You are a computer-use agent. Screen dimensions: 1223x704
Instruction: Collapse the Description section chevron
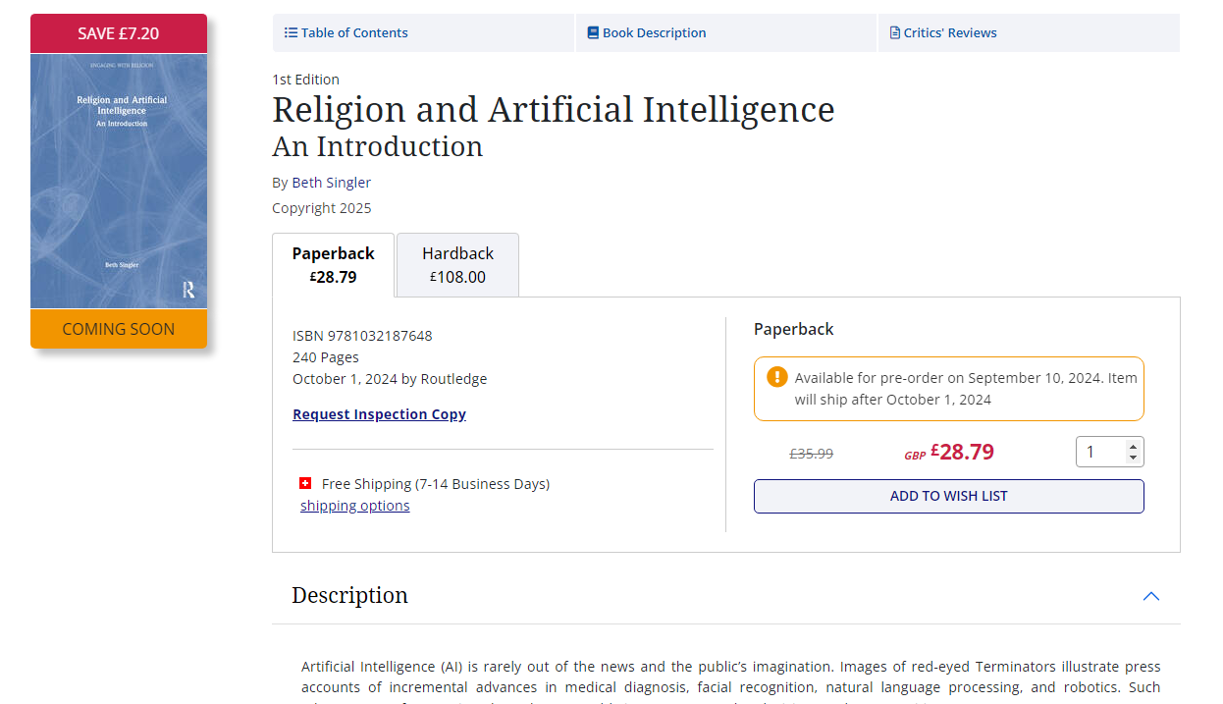point(1151,596)
